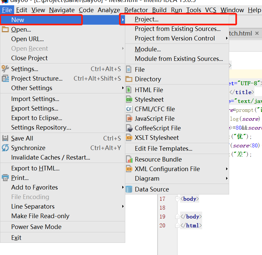Choose Project from Existing Sources...

tap(178, 29)
